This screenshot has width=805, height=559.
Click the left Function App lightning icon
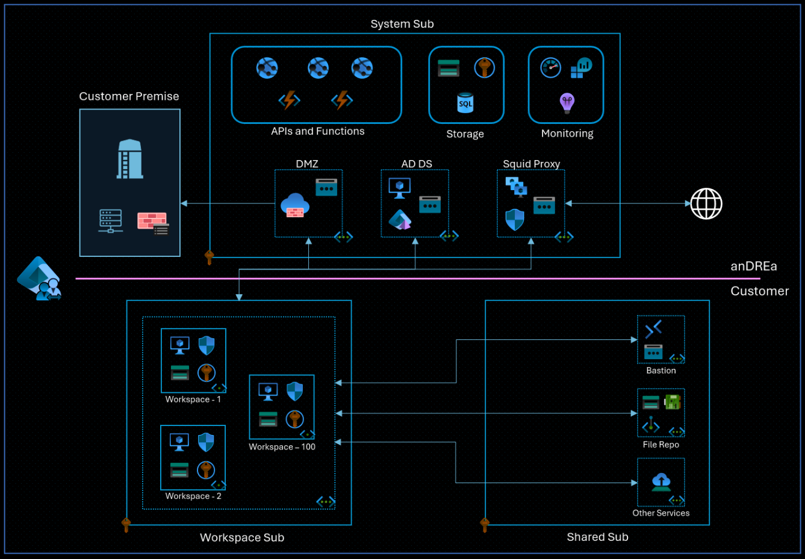289,100
